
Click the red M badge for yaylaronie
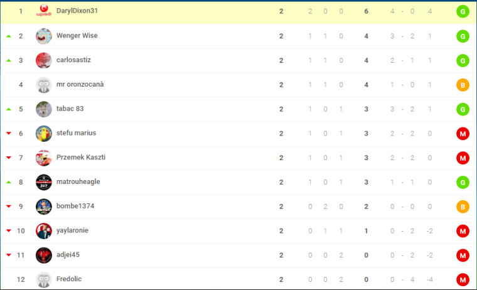pyautogui.click(x=463, y=231)
